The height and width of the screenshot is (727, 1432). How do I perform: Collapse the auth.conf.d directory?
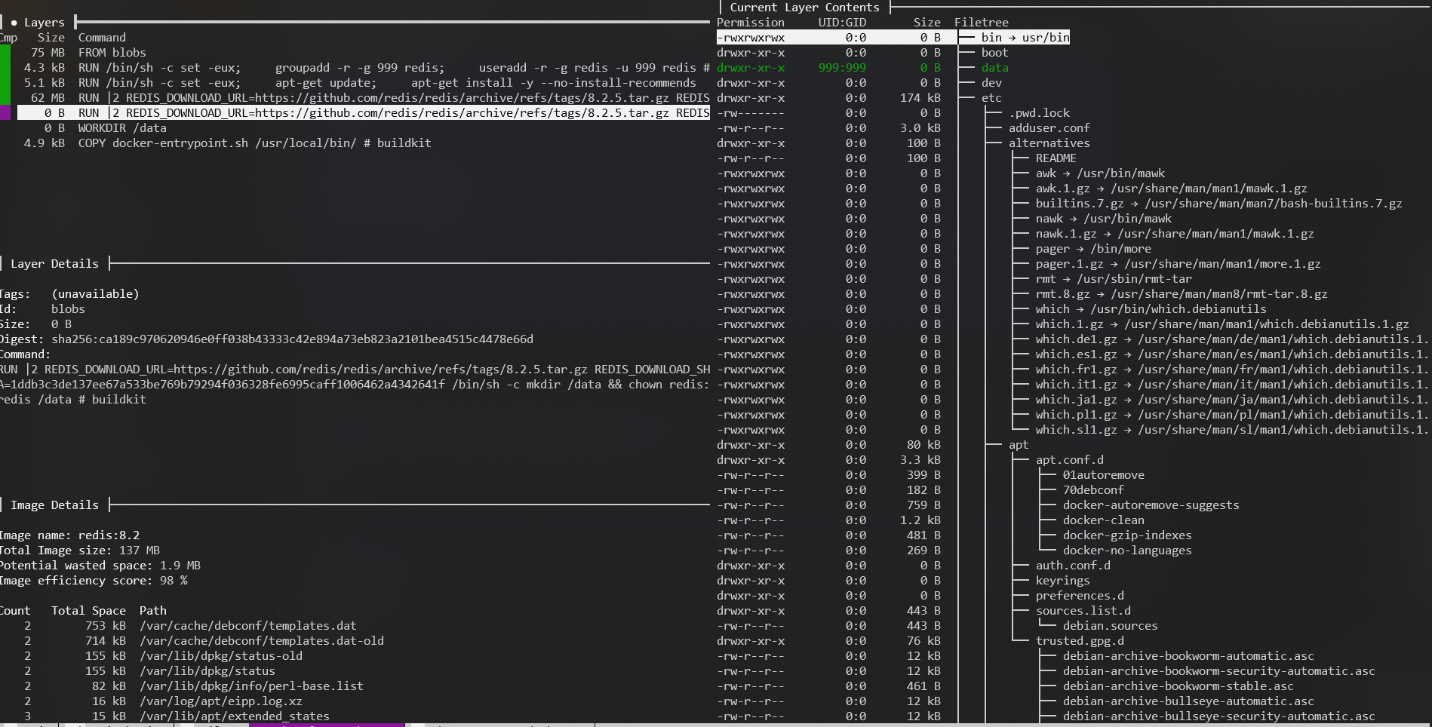click(x=1073, y=566)
